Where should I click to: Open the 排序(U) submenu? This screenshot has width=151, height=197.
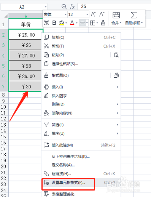tap(81, 133)
